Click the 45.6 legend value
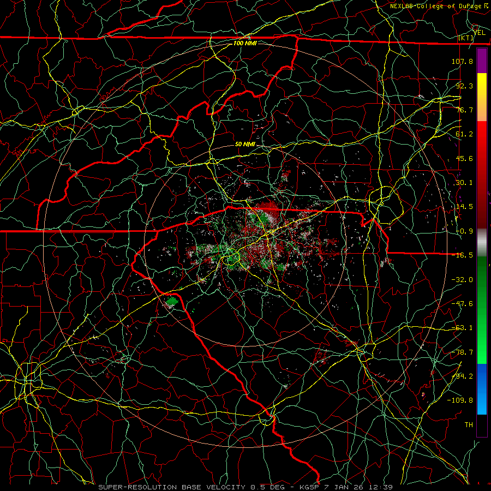 click(x=464, y=158)
